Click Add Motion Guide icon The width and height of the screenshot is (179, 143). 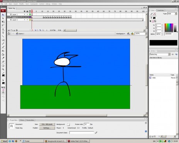12,30
